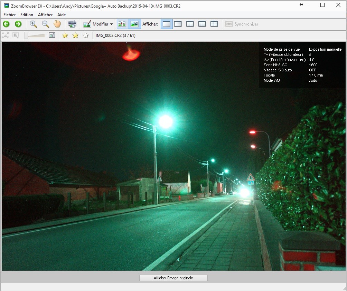Open the Aide menu

[62, 15]
